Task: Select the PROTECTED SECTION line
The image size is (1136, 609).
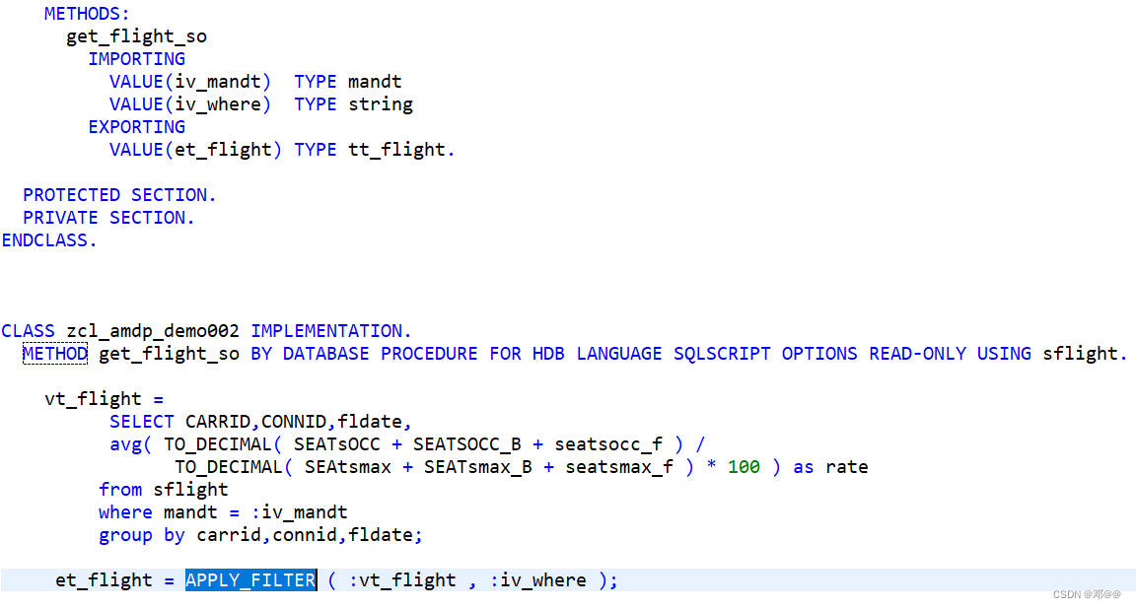Action: 119,194
